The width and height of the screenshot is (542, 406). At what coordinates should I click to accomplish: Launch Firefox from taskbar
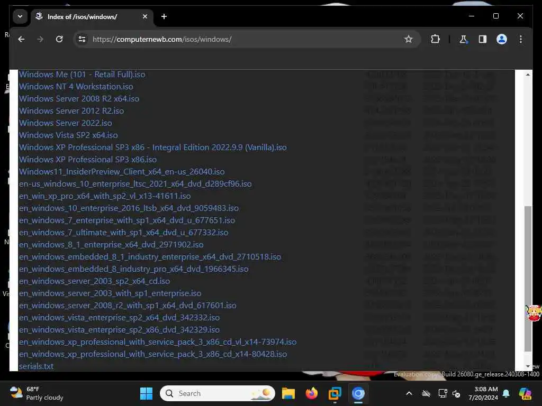point(311,393)
